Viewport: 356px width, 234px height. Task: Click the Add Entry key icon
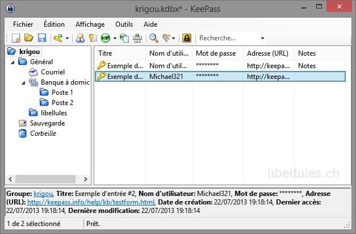[x=58, y=38]
